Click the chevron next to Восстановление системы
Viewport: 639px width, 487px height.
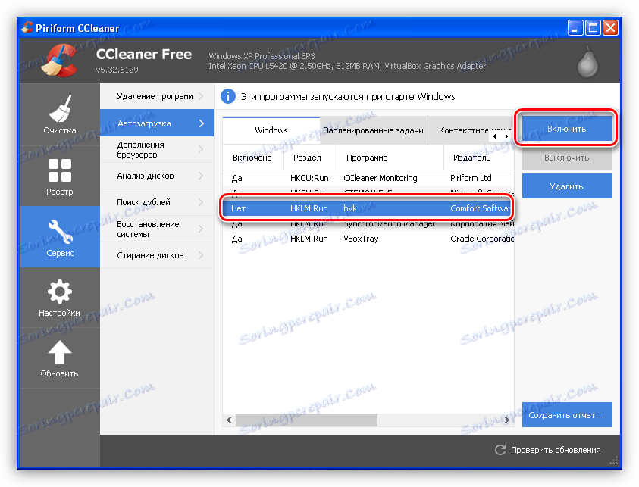click(x=201, y=229)
